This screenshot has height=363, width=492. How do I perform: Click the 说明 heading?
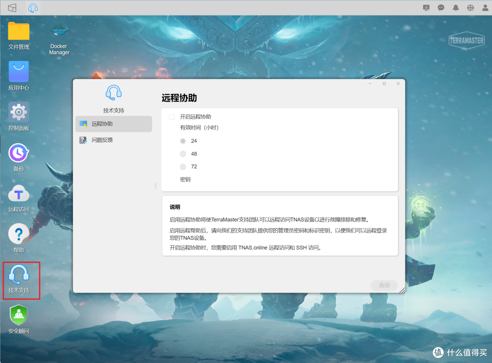(x=175, y=207)
